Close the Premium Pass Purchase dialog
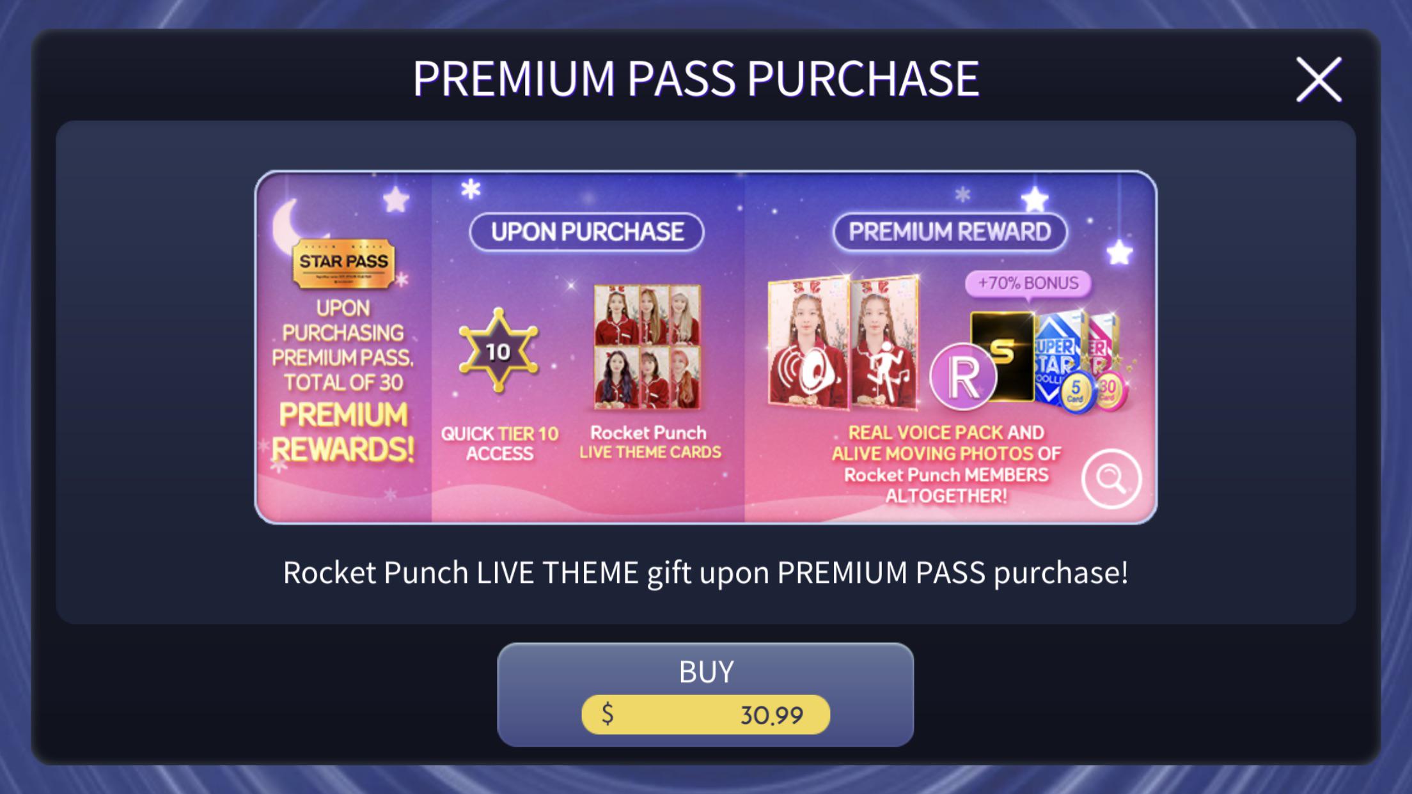The width and height of the screenshot is (1412, 794). (x=1319, y=79)
